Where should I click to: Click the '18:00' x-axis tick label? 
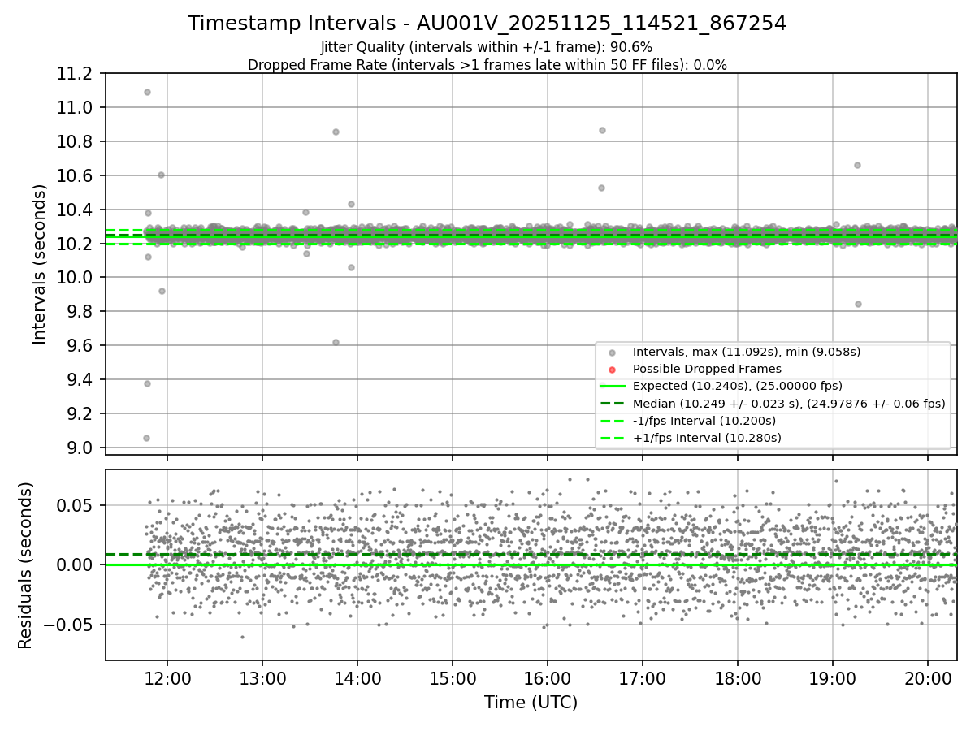tap(737, 679)
